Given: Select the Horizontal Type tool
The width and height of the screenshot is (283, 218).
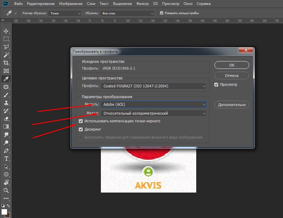Looking at the screenshot, I should [x=6, y=159].
